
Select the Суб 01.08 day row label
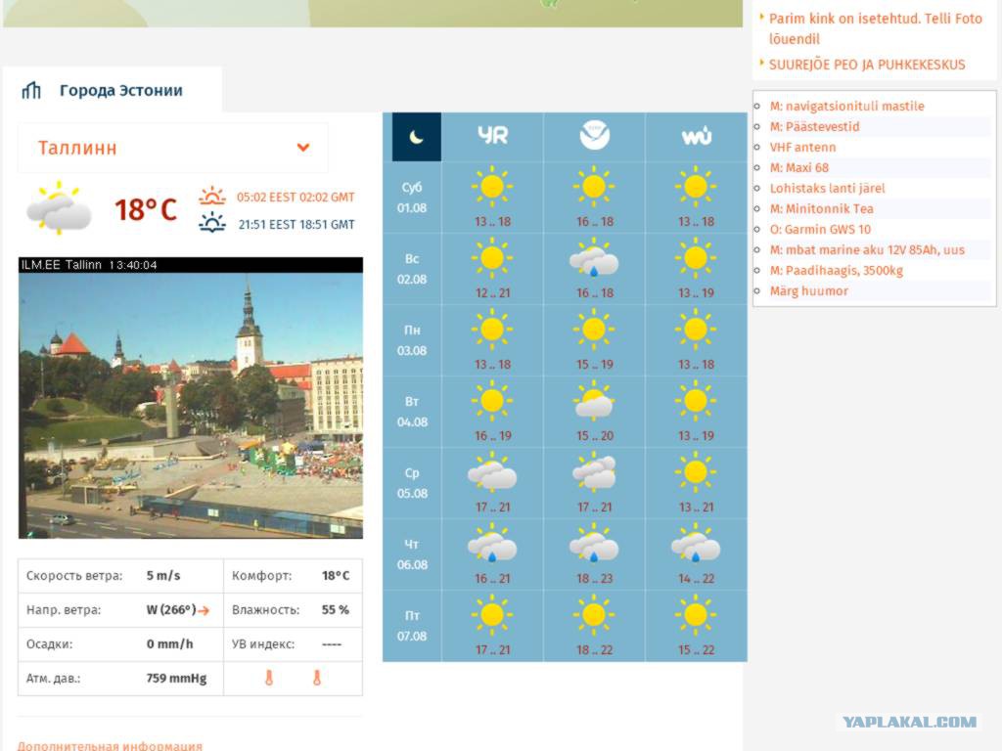click(x=412, y=198)
